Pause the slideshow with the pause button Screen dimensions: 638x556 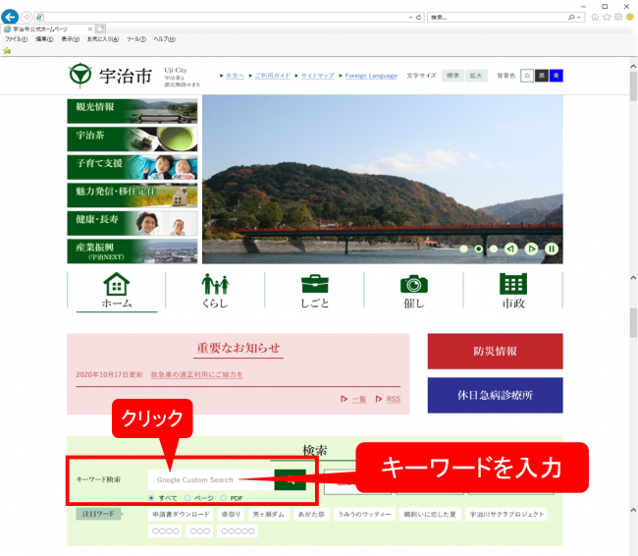pos(552,249)
